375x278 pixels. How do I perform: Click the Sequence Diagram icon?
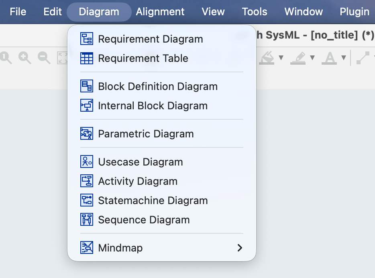coord(86,220)
